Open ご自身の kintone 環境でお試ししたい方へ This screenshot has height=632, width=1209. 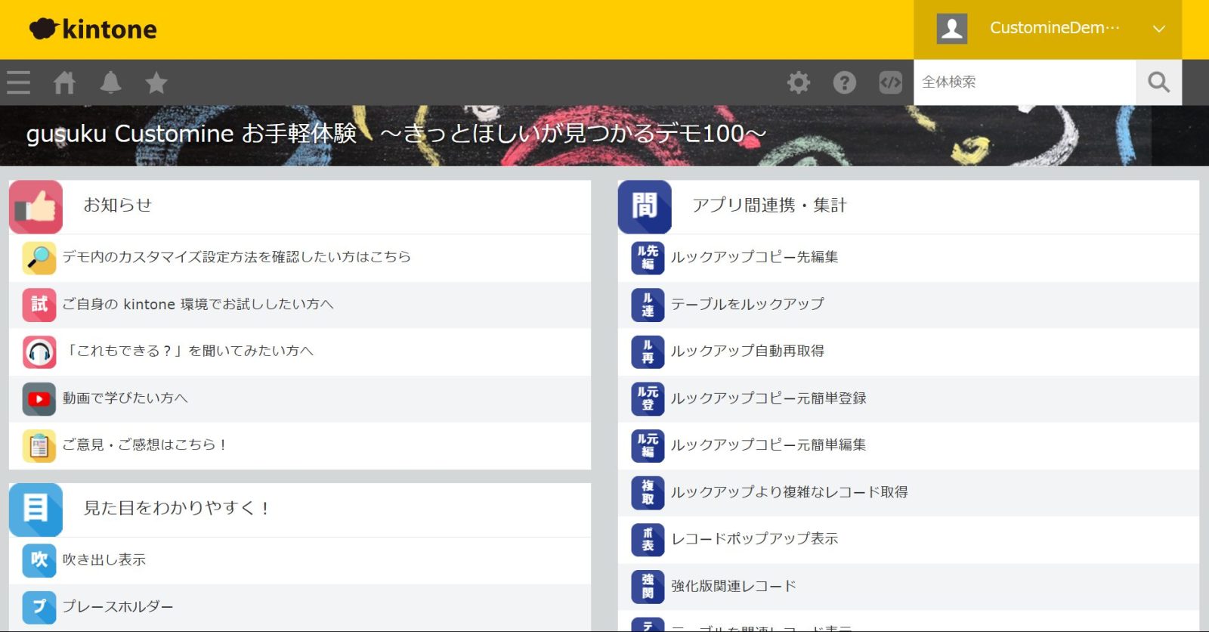coord(198,304)
